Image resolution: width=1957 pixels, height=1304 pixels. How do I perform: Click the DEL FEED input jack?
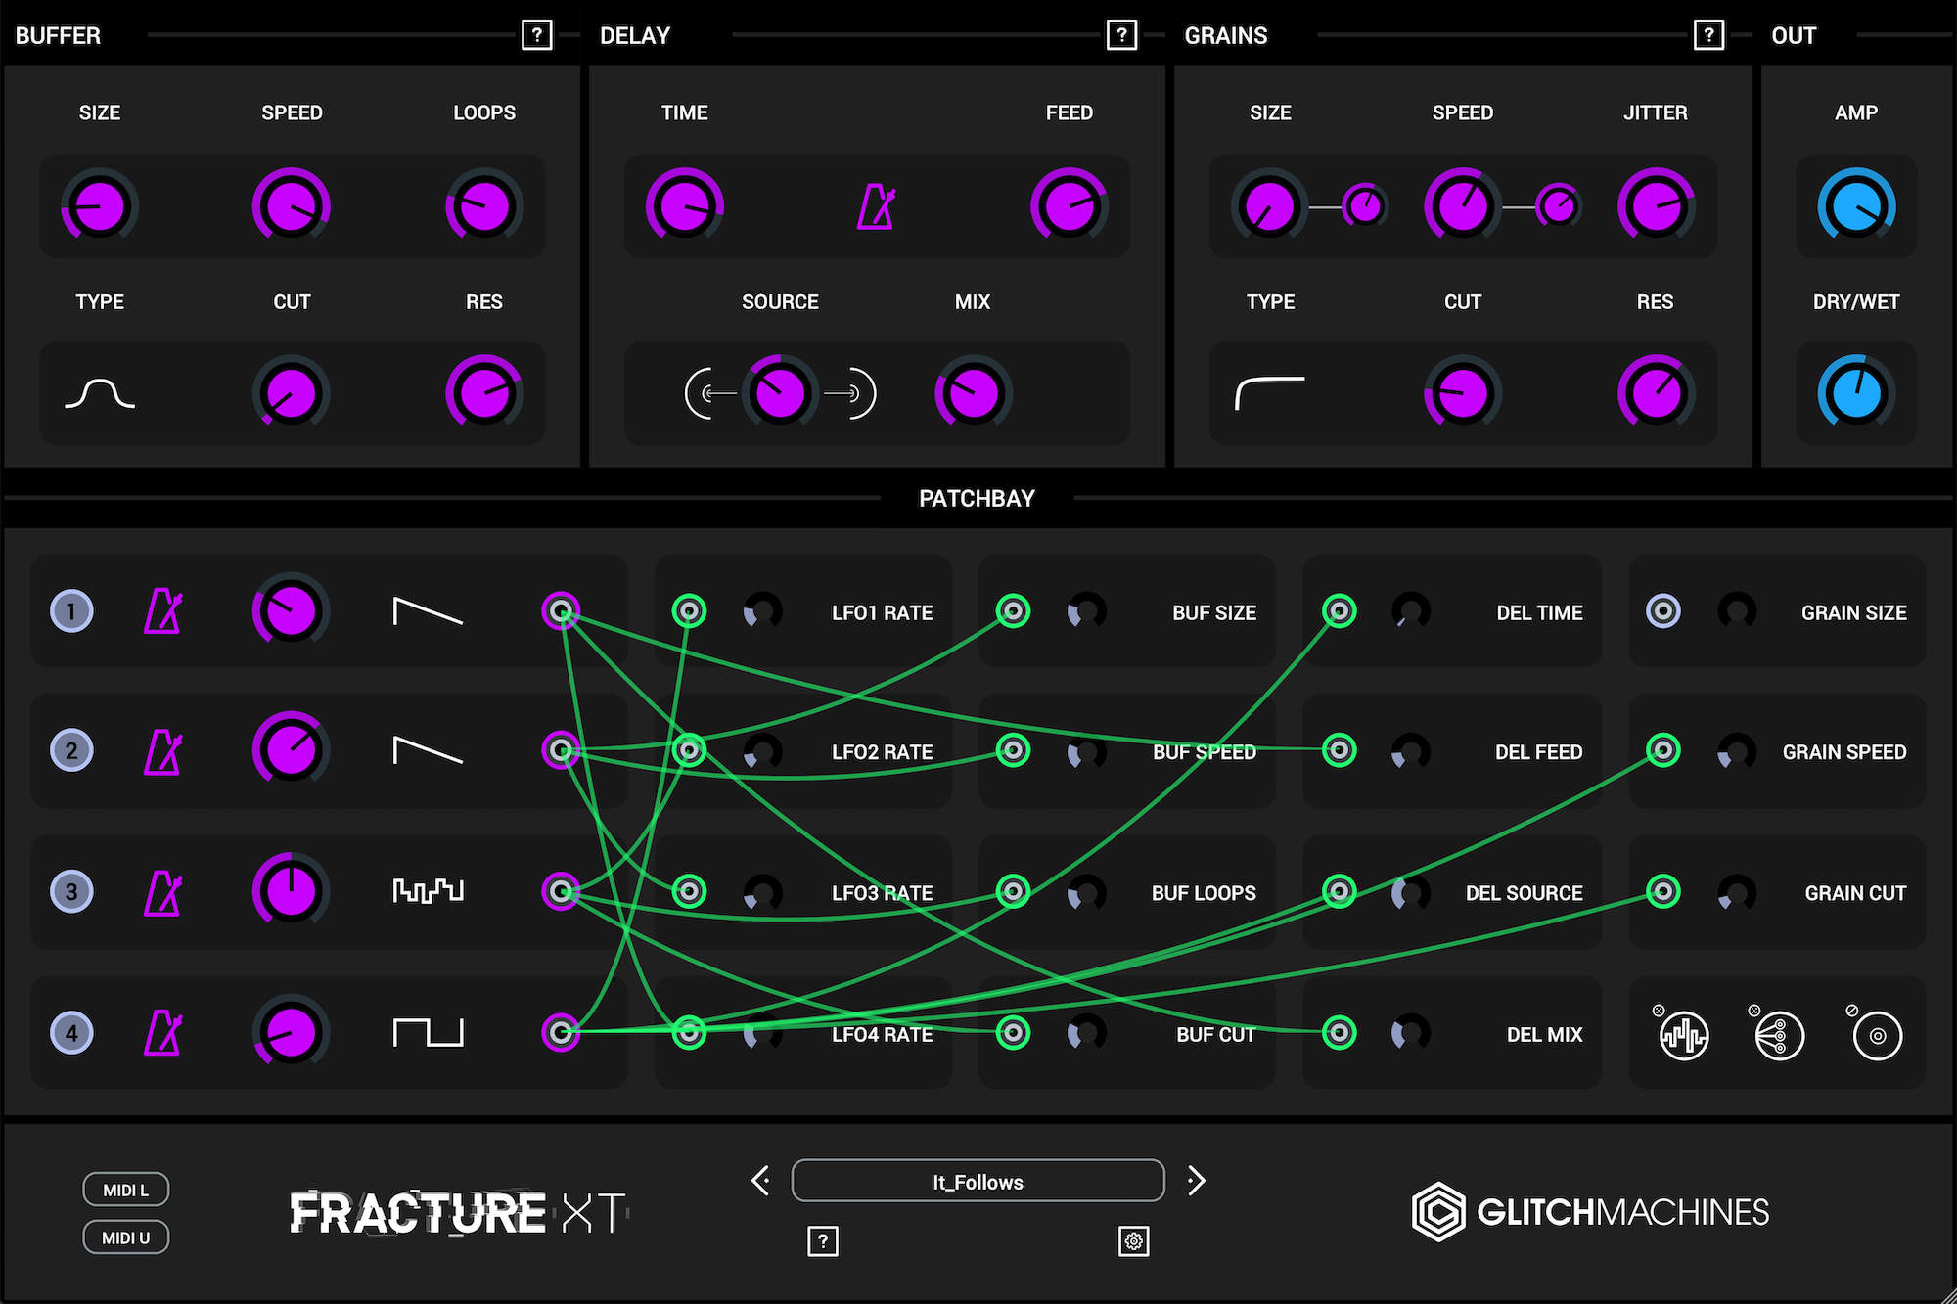coord(1339,750)
